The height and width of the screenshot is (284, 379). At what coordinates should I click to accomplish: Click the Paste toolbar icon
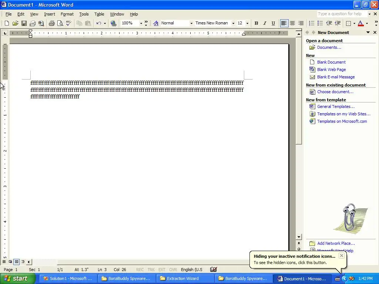point(88,23)
